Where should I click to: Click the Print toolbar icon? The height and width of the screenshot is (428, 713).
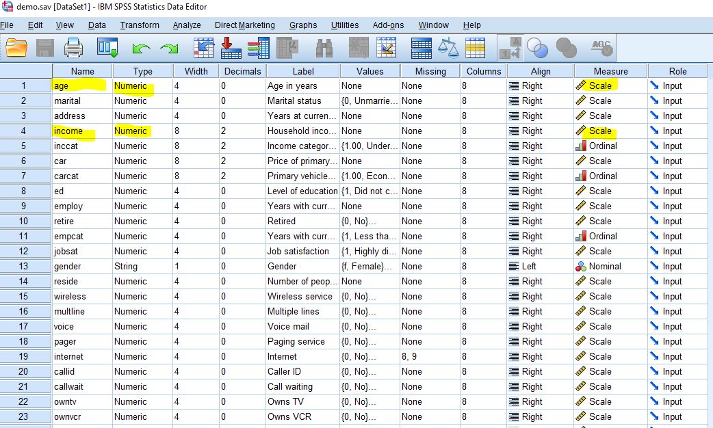pos(74,48)
